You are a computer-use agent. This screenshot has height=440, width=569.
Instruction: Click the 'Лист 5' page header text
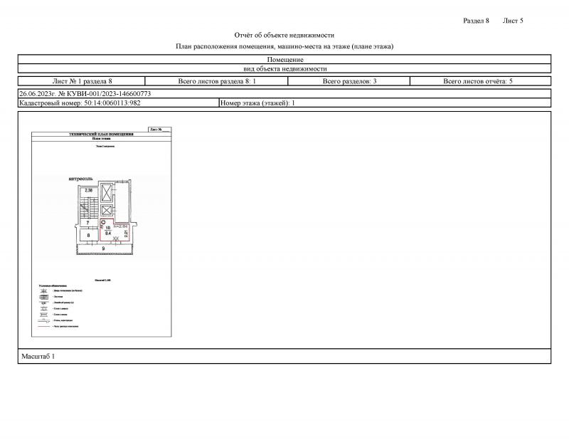pyautogui.click(x=513, y=21)
